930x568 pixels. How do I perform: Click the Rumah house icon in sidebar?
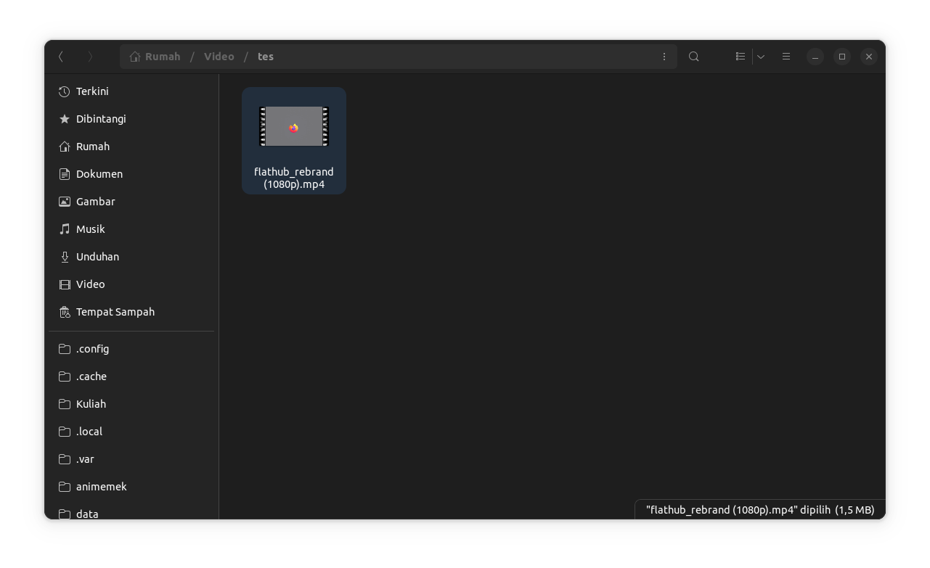click(x=65, y=147)
